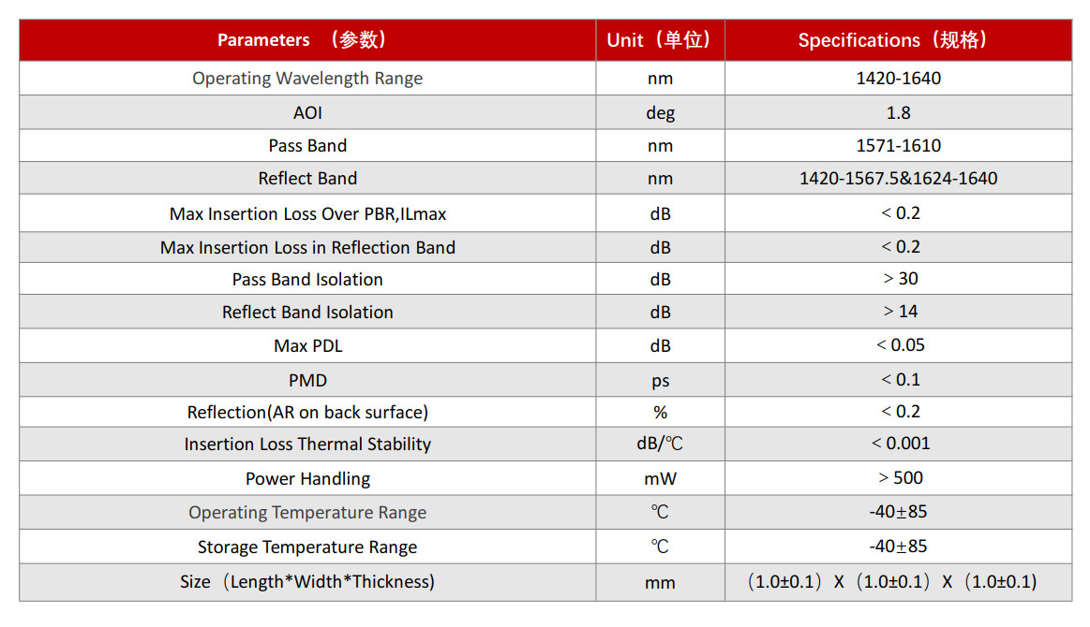Viewport: 1090px width, 627px height.
Task: Select the Max PDL parameter cell
Action: point(307,345)
